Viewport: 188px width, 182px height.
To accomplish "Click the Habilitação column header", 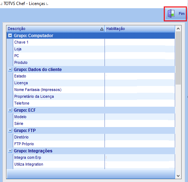I will coord(140,29).
